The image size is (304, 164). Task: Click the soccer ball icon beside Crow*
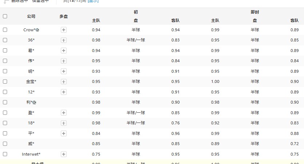[37, 30]
